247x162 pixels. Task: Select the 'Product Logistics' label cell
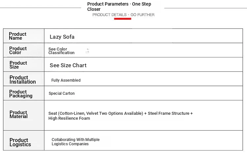tap(24, 140)
